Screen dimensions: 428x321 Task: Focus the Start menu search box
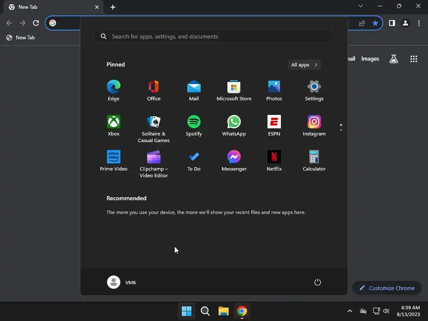pyautogui.click(x=214, y=36)
